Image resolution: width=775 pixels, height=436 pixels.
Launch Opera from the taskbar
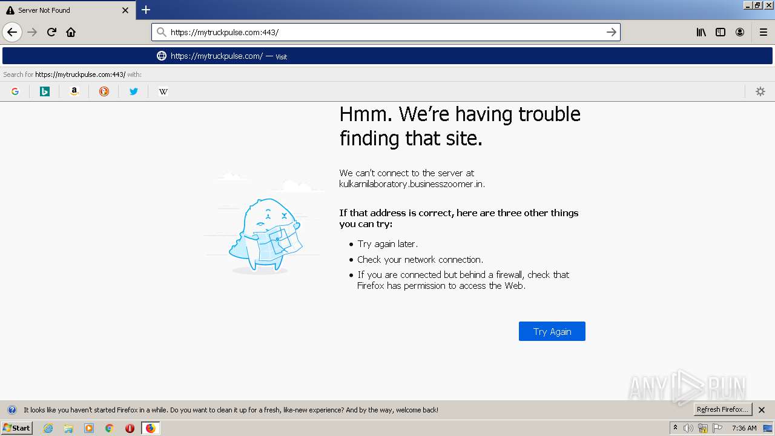click(130, 428)
